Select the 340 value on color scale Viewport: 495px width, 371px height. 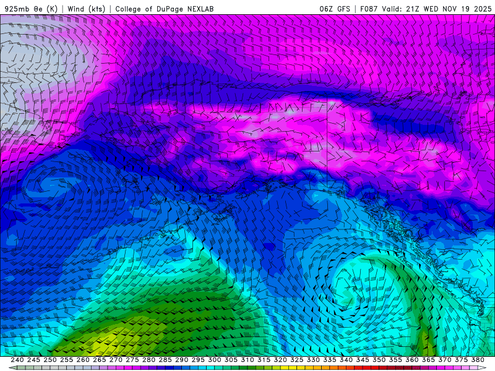click(346, 360)
